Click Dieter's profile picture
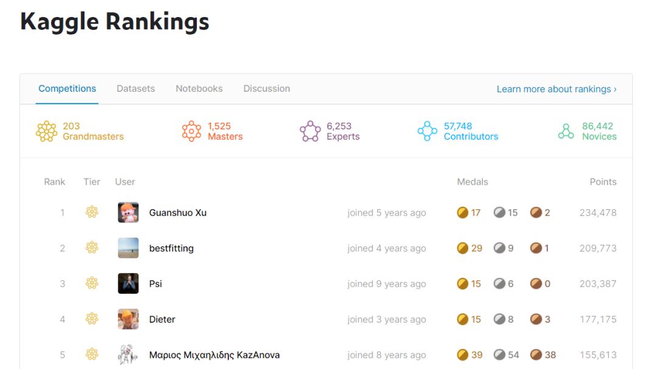 [x=128, y=319]
